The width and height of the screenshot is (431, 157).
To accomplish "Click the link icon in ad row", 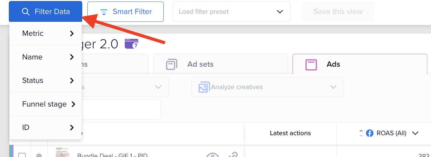I will (232, 155).
